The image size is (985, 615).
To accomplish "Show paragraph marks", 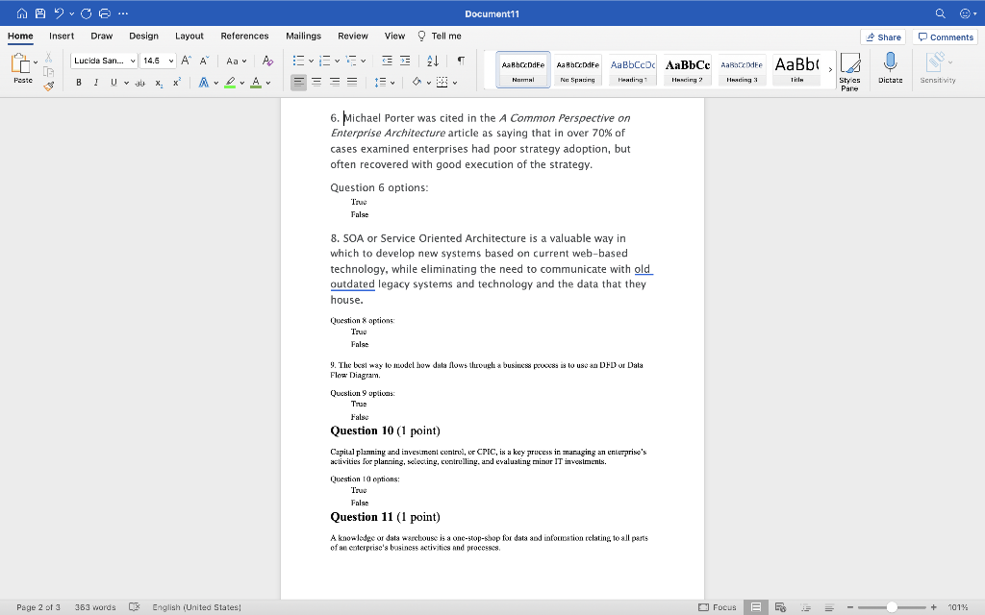I will [460, 60].
